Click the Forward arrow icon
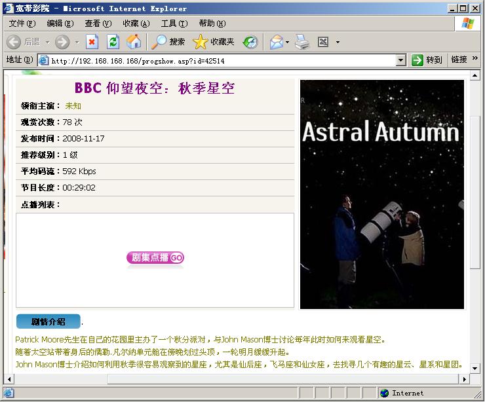The width and height of the screenshot is (485, 402). (62, 42)
